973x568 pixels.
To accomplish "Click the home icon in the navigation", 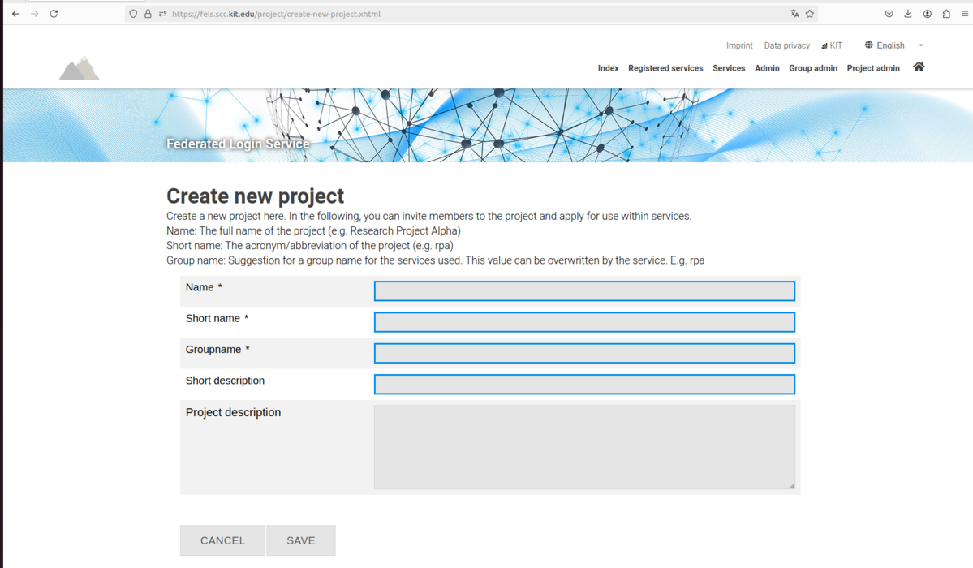I will tap(919, 67).
